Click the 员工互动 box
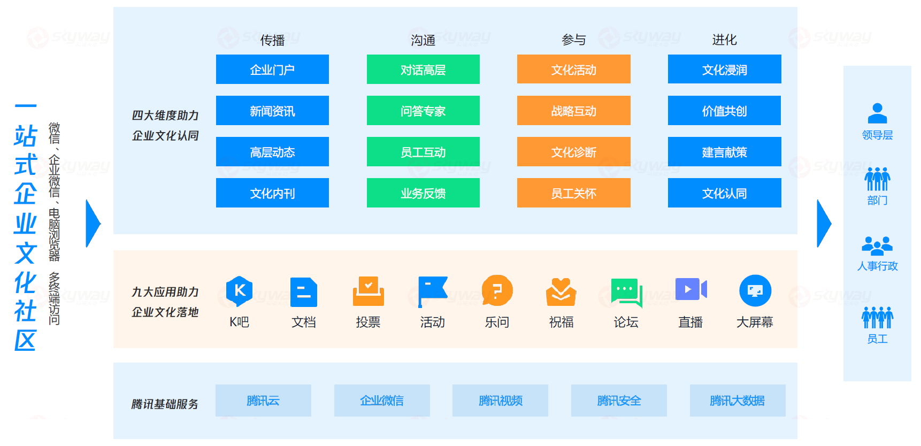 click(423, 152)
